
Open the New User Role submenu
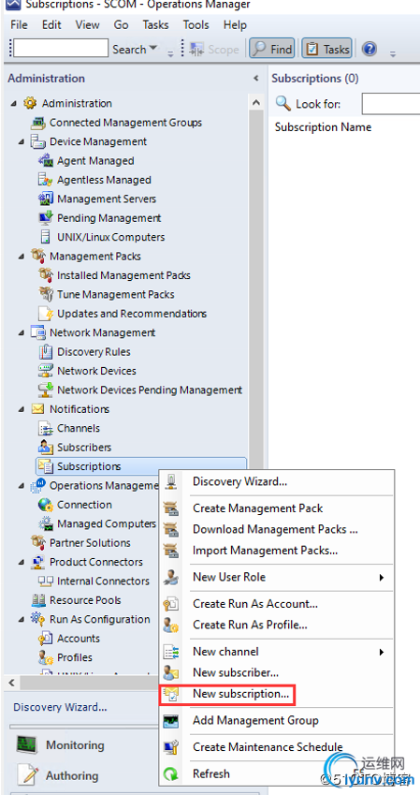tap(276, 578)
